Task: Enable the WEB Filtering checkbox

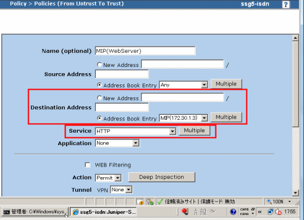Action: tap(87, 165)
